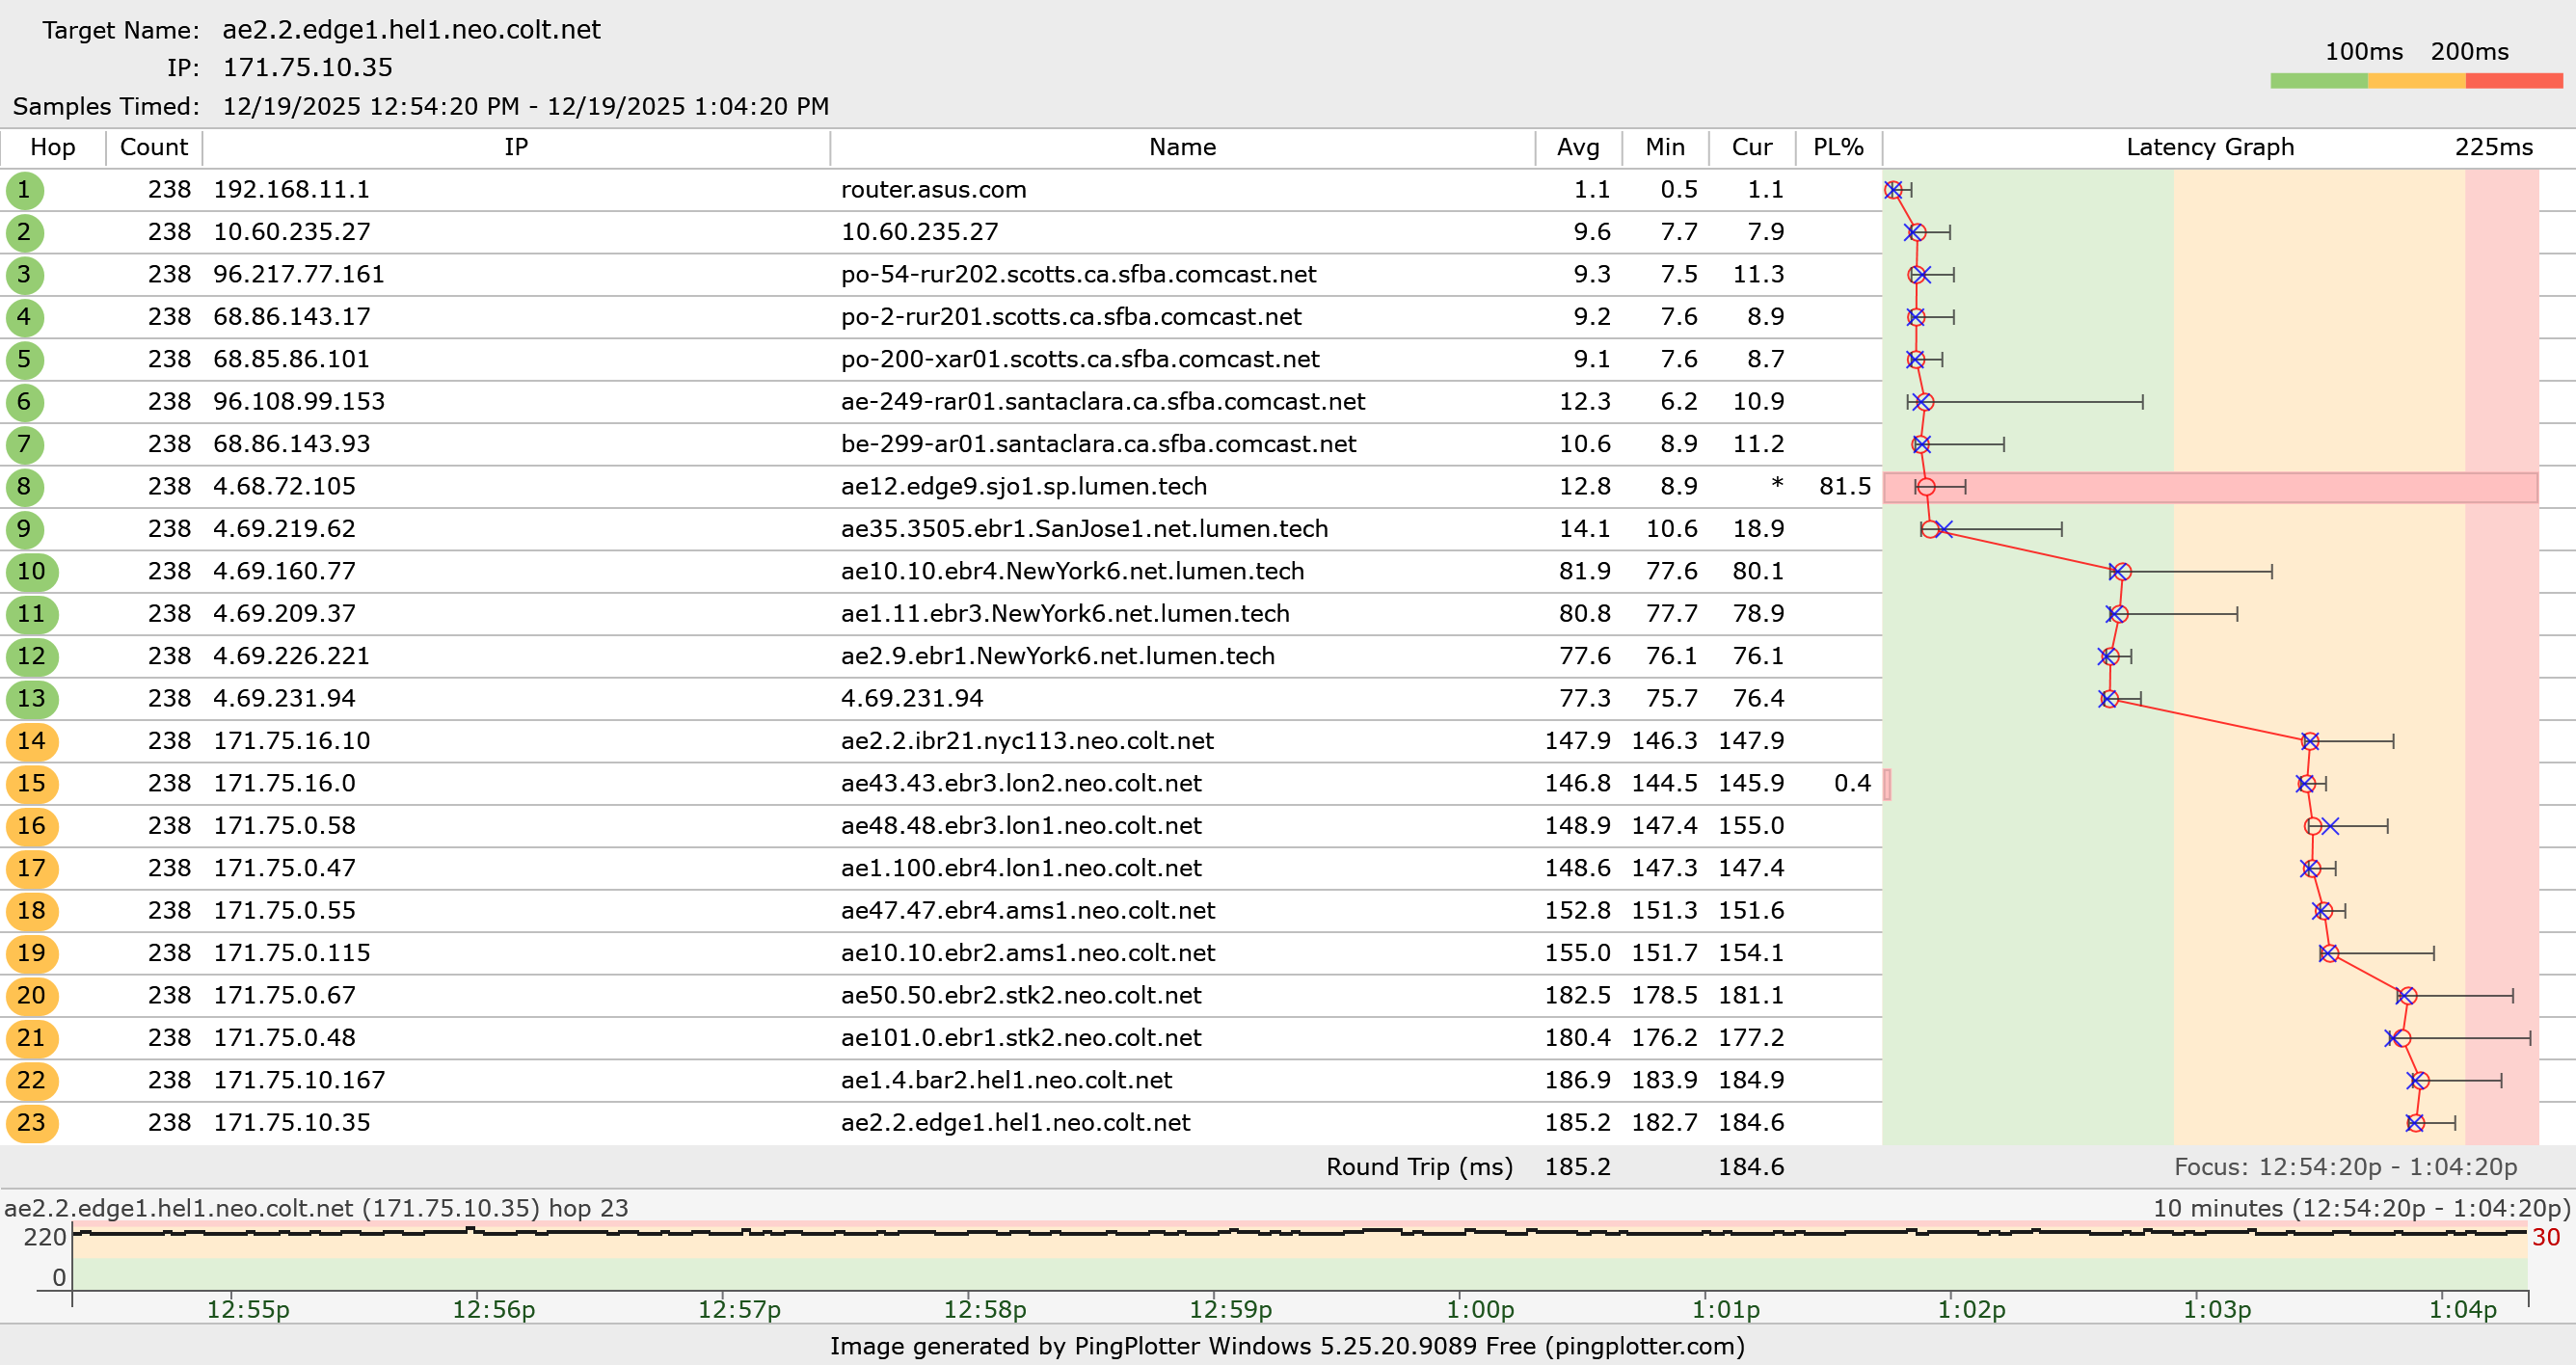This screenshot has height=1365, width=2576.
Task: Click the orange hop 23 circle icon
Action: click(x=31, y=1123)
